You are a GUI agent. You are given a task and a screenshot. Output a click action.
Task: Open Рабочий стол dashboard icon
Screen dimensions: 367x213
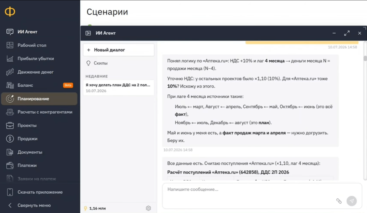pos(10,45)
